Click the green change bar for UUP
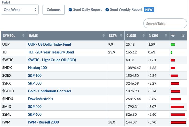 point(173,45)
